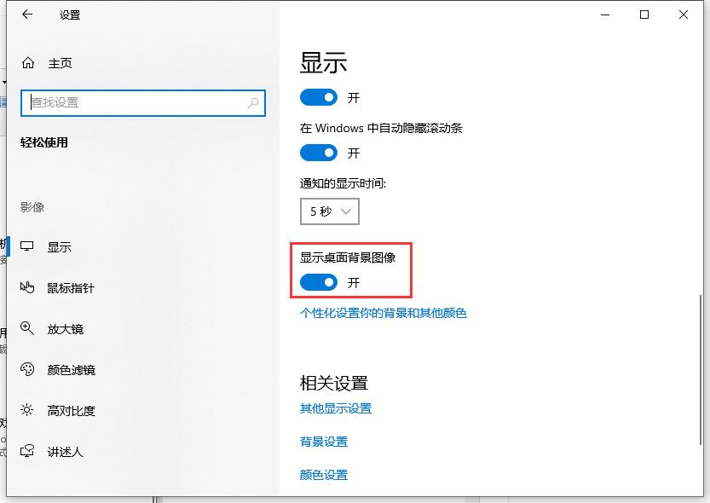The width and height of the screenshot is (710, 503).
Task: Go back with the arrow in the title bar
Action: (27, 14)
